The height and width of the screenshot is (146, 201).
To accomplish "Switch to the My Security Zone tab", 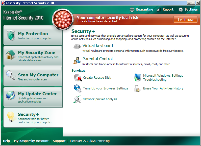I will (x=33, y=56).
